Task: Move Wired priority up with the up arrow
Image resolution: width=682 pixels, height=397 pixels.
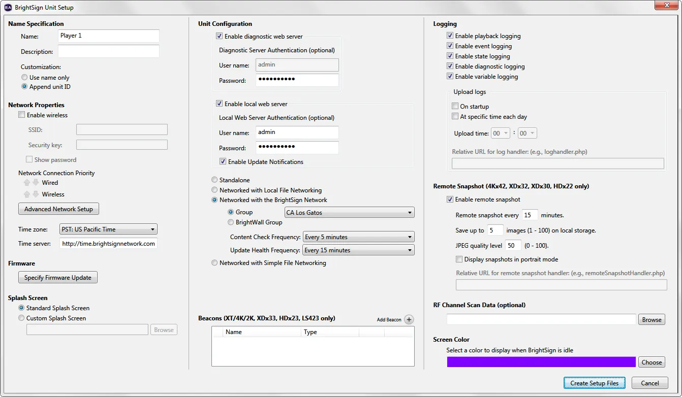Action: (27, 183)
